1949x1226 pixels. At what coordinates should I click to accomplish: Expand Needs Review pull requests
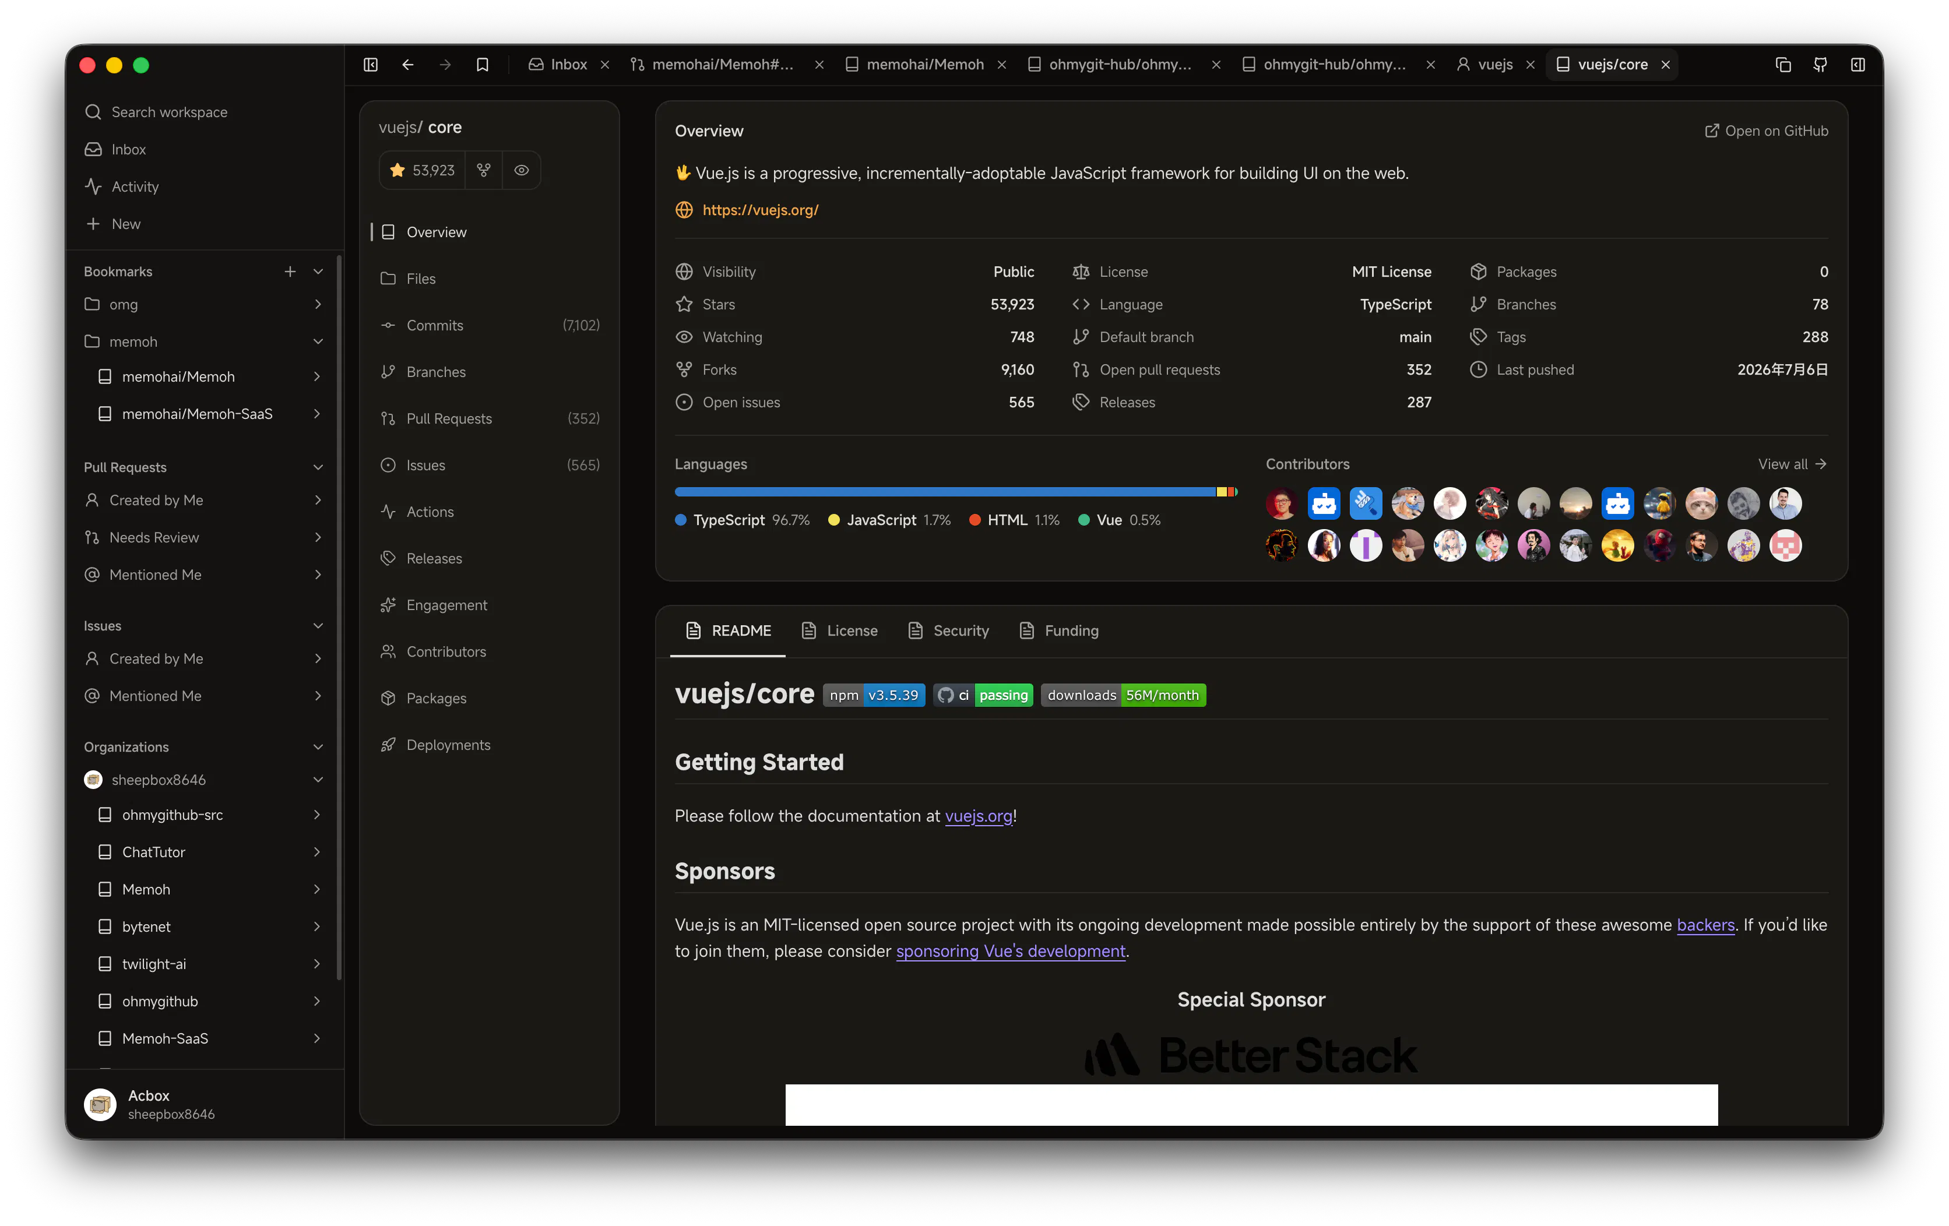[x=318, y=537]
